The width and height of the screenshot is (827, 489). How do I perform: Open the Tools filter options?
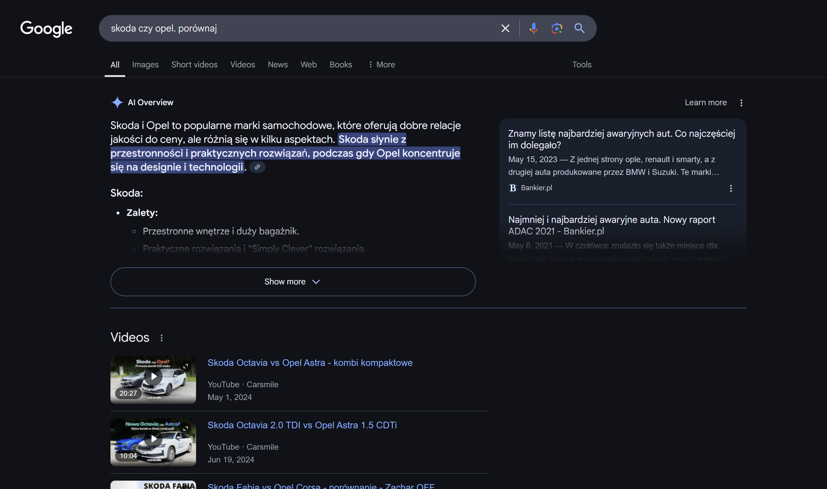click(x=582, y=64)
